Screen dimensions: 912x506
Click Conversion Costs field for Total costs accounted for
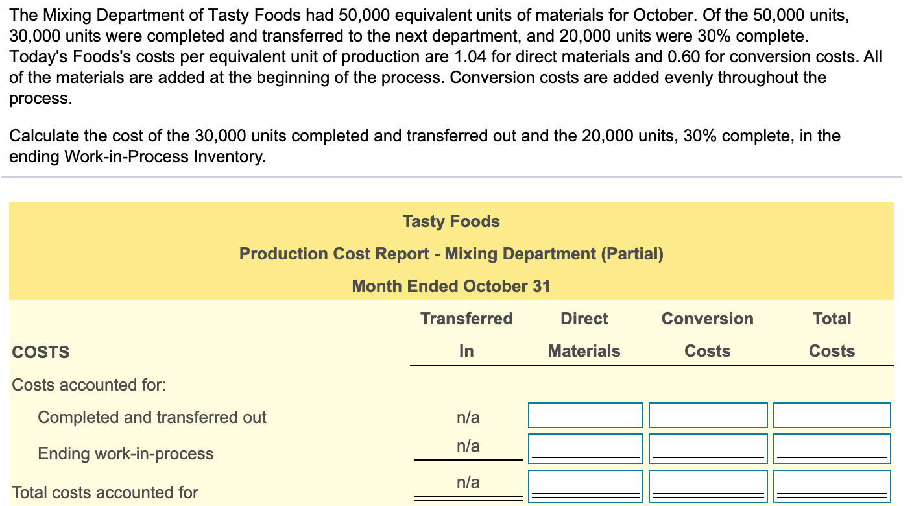(708, 487)
